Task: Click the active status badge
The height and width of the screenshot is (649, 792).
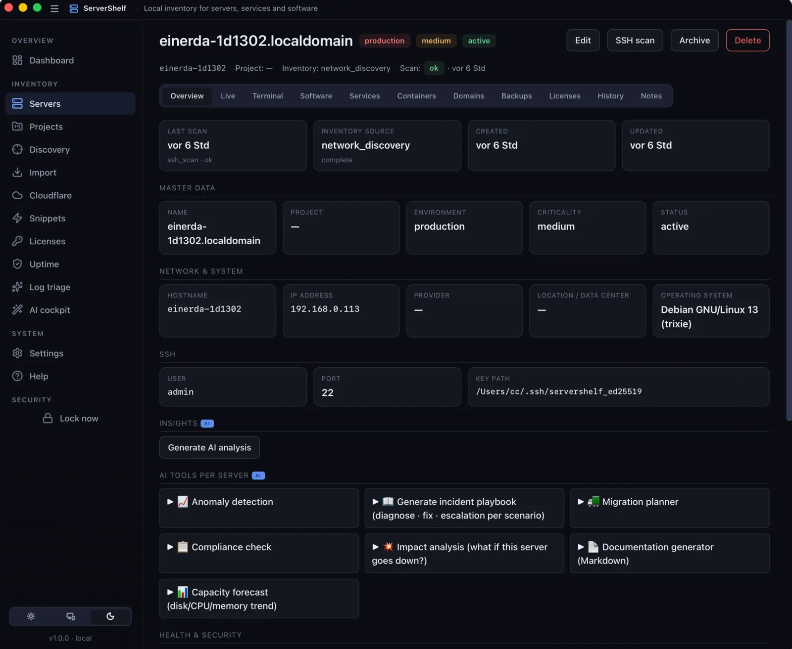Action: tap(479, 41)
